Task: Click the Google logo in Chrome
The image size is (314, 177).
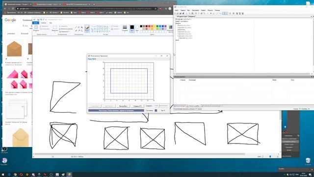Action: coord(10,20)
